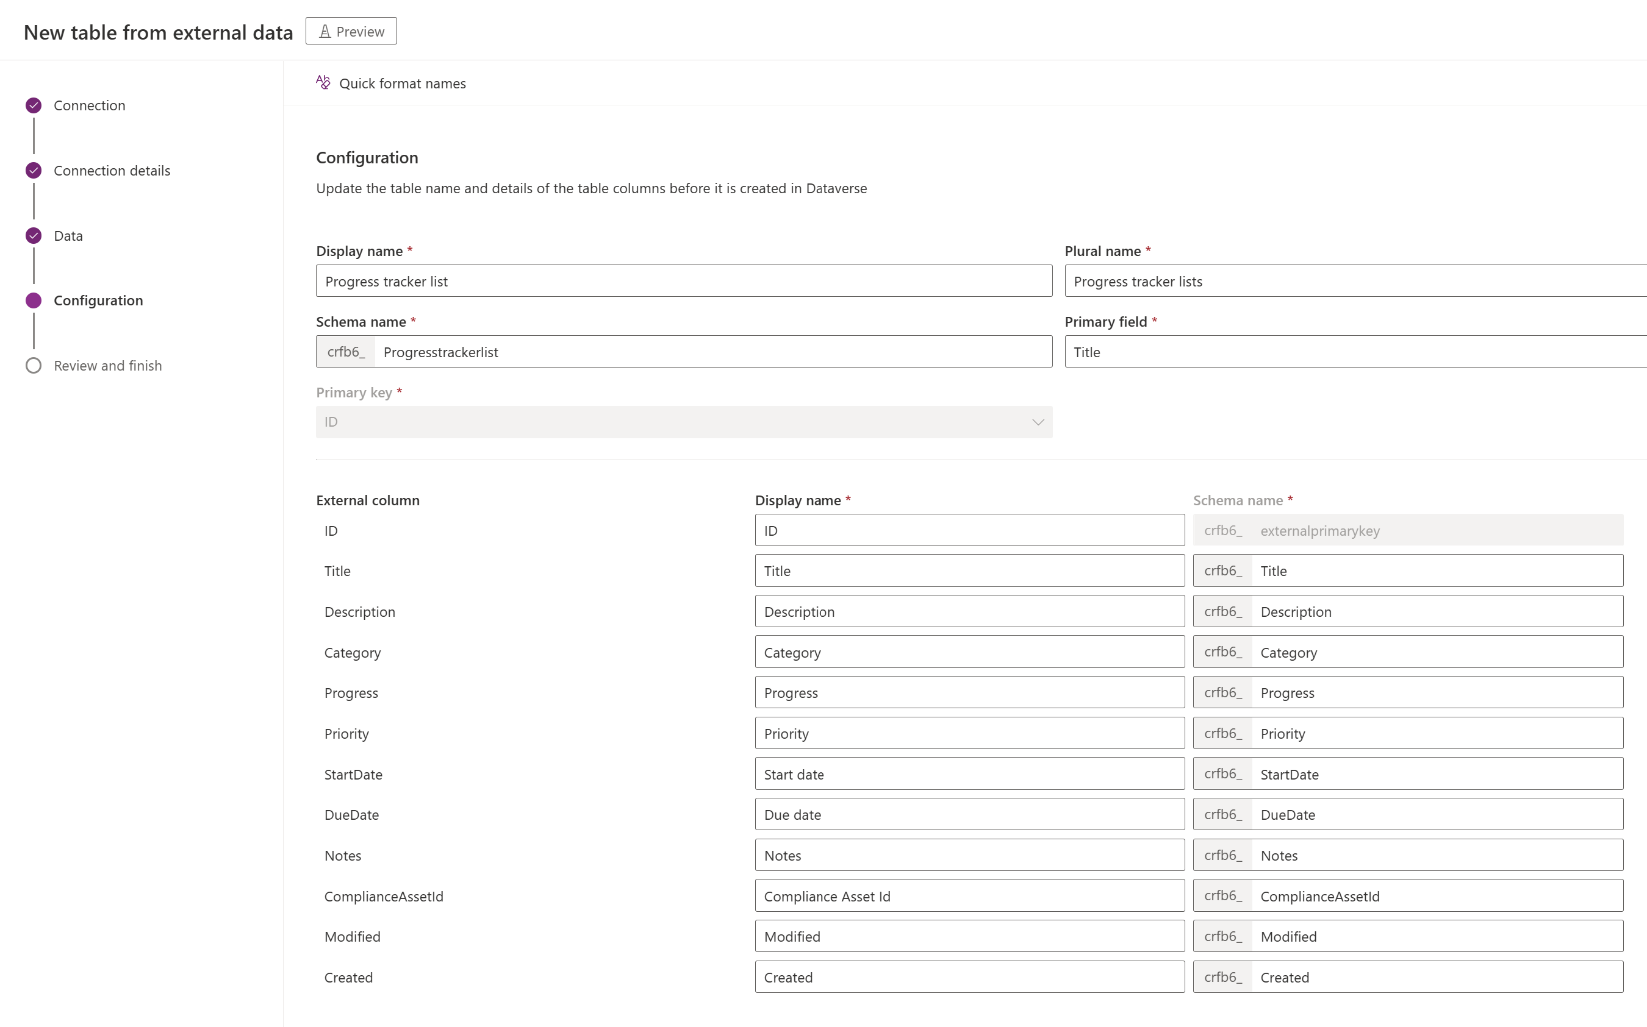1647x1027 pixels.
Task: Click the Connection step to navigate back
Action: (90, 104)
